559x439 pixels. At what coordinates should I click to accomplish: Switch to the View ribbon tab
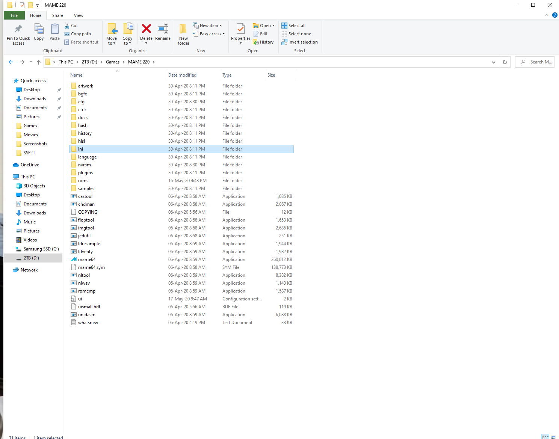tap(79, 15)
